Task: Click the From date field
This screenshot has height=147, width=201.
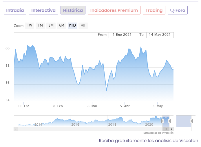Action: click(x=122, y=35)
